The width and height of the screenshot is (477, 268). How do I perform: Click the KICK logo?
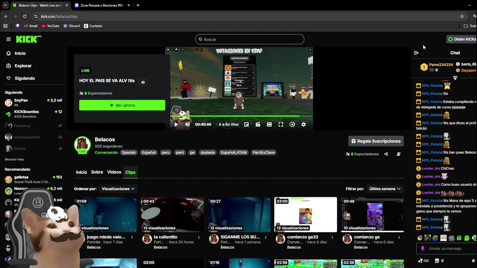[28, 39]
